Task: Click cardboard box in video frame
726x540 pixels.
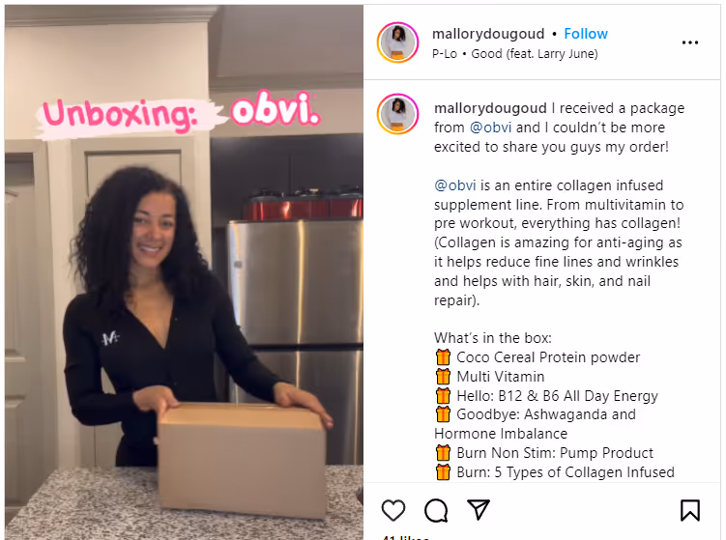Action: click(x=242, y=460)
